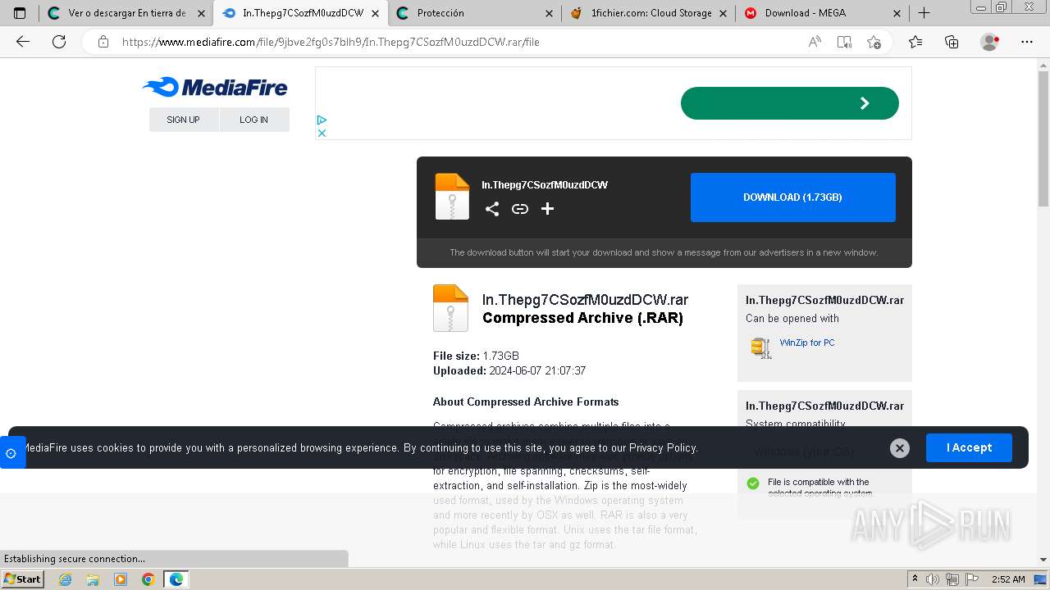Open a new tab with the plus icon
Image resolution: width=1050 pixels, height=590 pixels.
tap(924, 13)
